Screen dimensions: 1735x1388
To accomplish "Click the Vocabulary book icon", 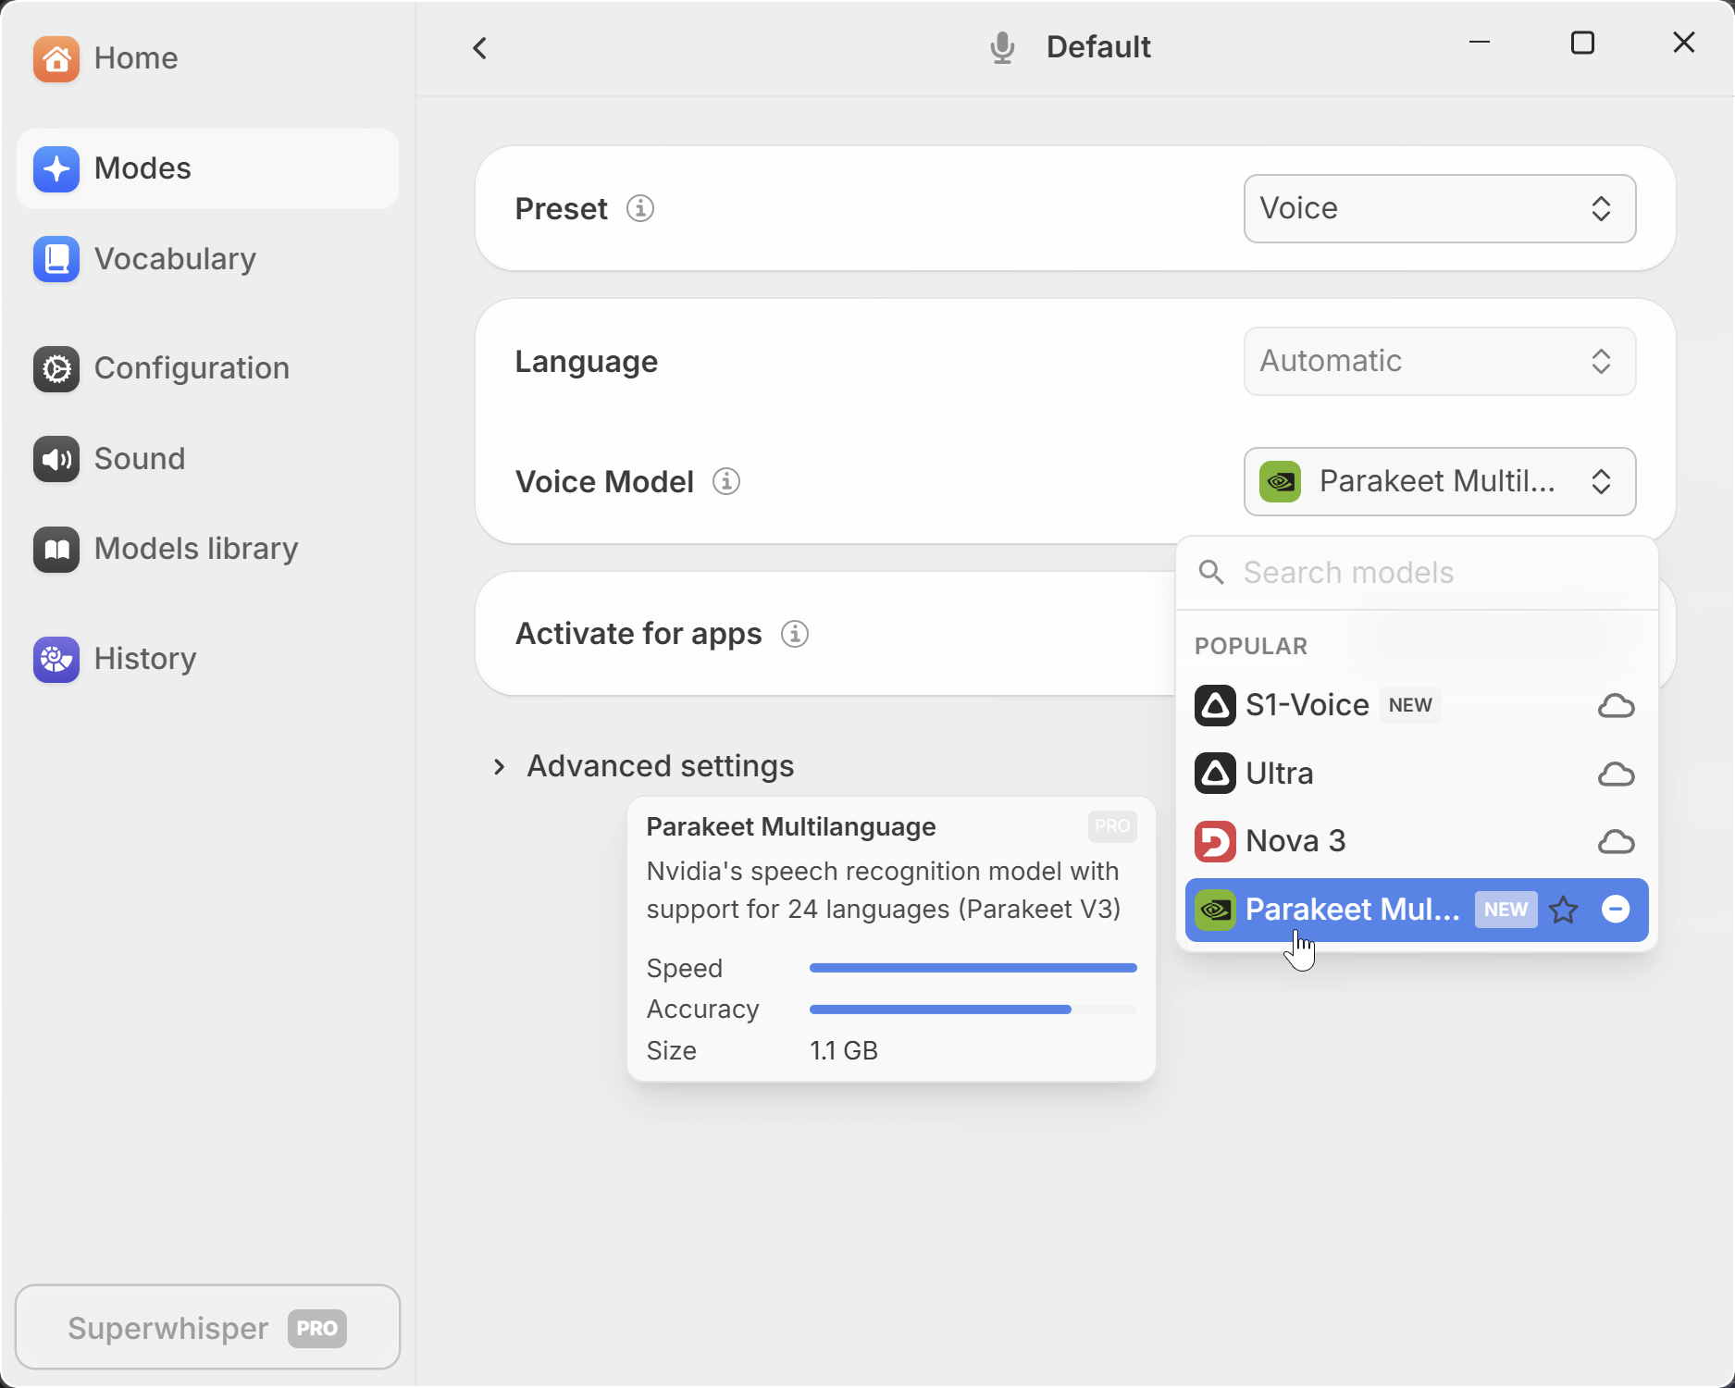I will click(x=56, y=259).
